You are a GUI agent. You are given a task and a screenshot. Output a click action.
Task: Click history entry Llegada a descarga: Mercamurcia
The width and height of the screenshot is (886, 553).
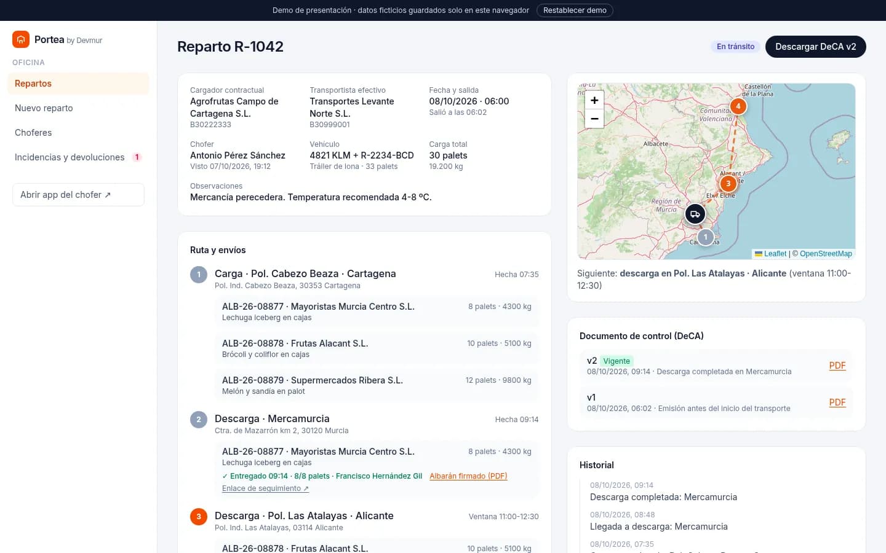[x=658, y=527]
